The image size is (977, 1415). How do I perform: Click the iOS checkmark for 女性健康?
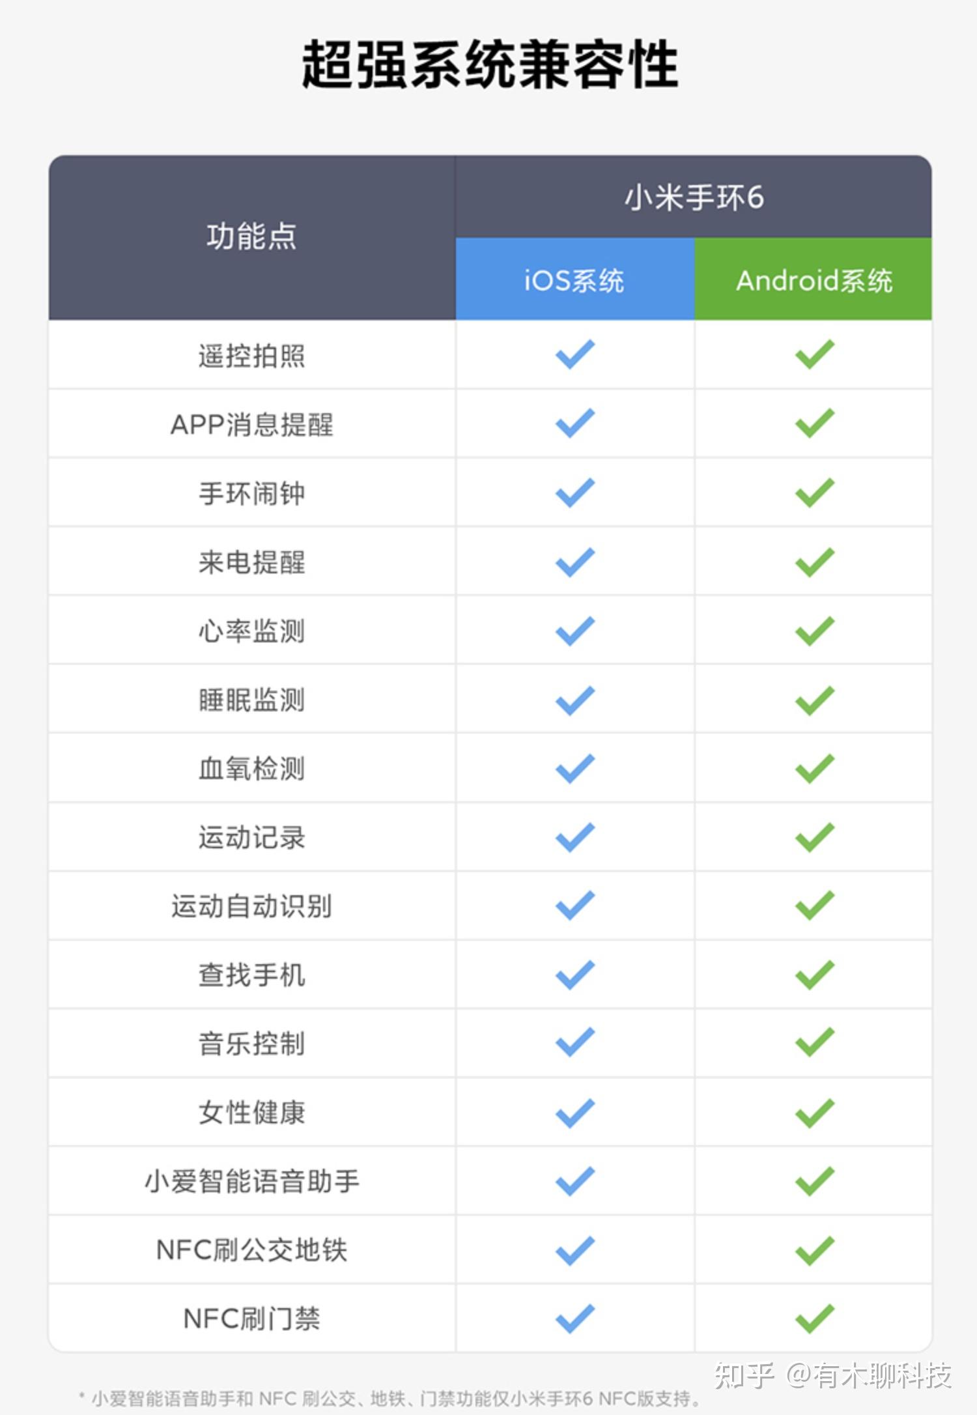point(575,1113)
